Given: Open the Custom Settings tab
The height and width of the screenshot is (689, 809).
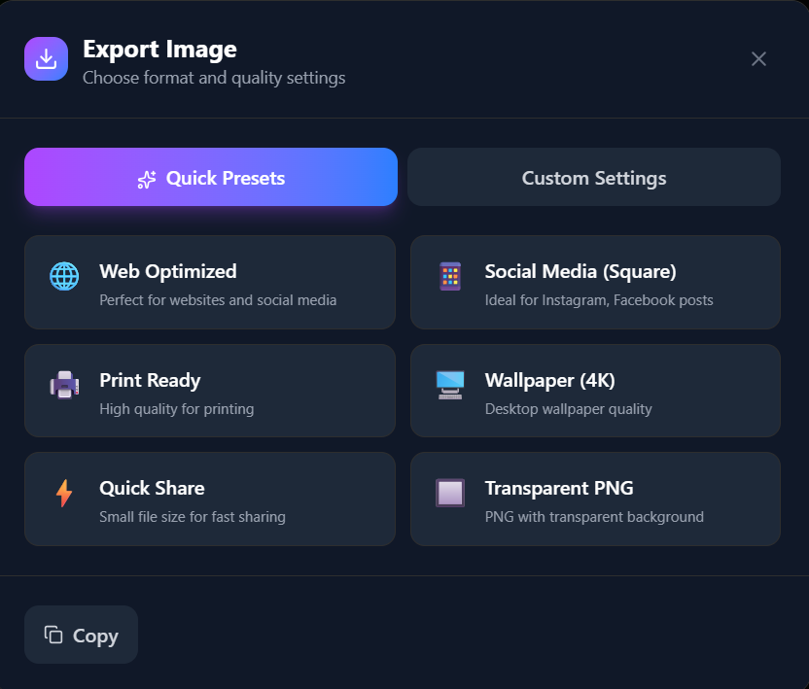Looking at the screenshot, I should click(x=594, y=177).
